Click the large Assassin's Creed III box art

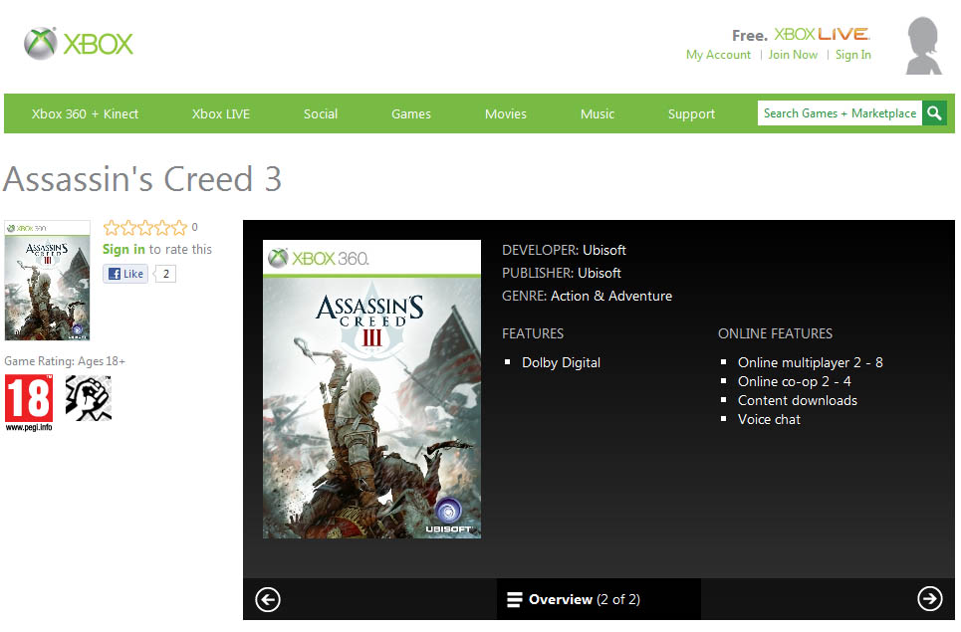371,389
